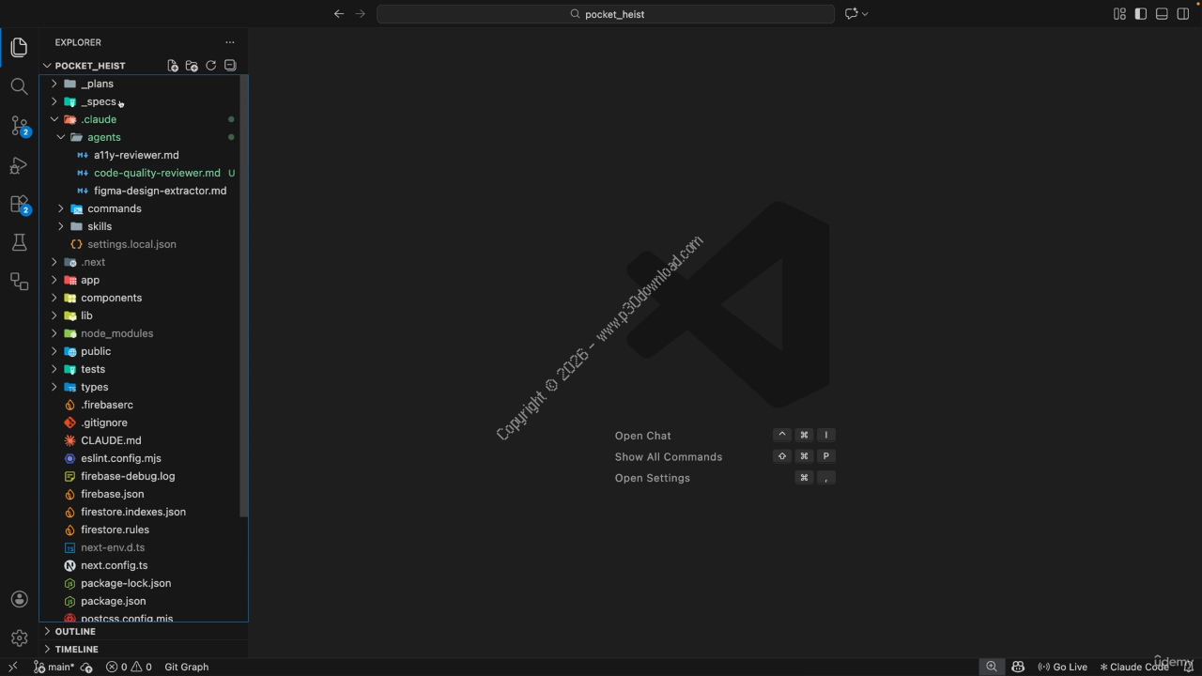Open Extensions view icon
1202x676 pixels.
point(19,204)
